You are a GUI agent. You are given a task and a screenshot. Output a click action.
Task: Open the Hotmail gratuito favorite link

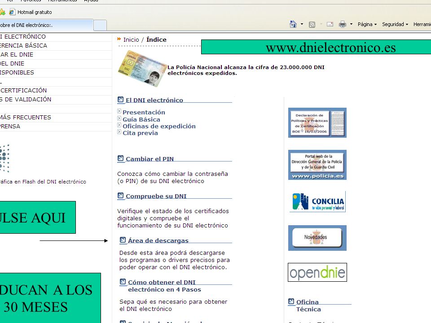(x=31, y=12)
